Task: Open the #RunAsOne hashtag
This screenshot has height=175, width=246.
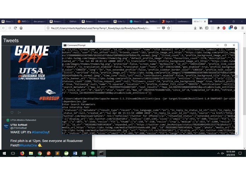Action: [28, 145]
